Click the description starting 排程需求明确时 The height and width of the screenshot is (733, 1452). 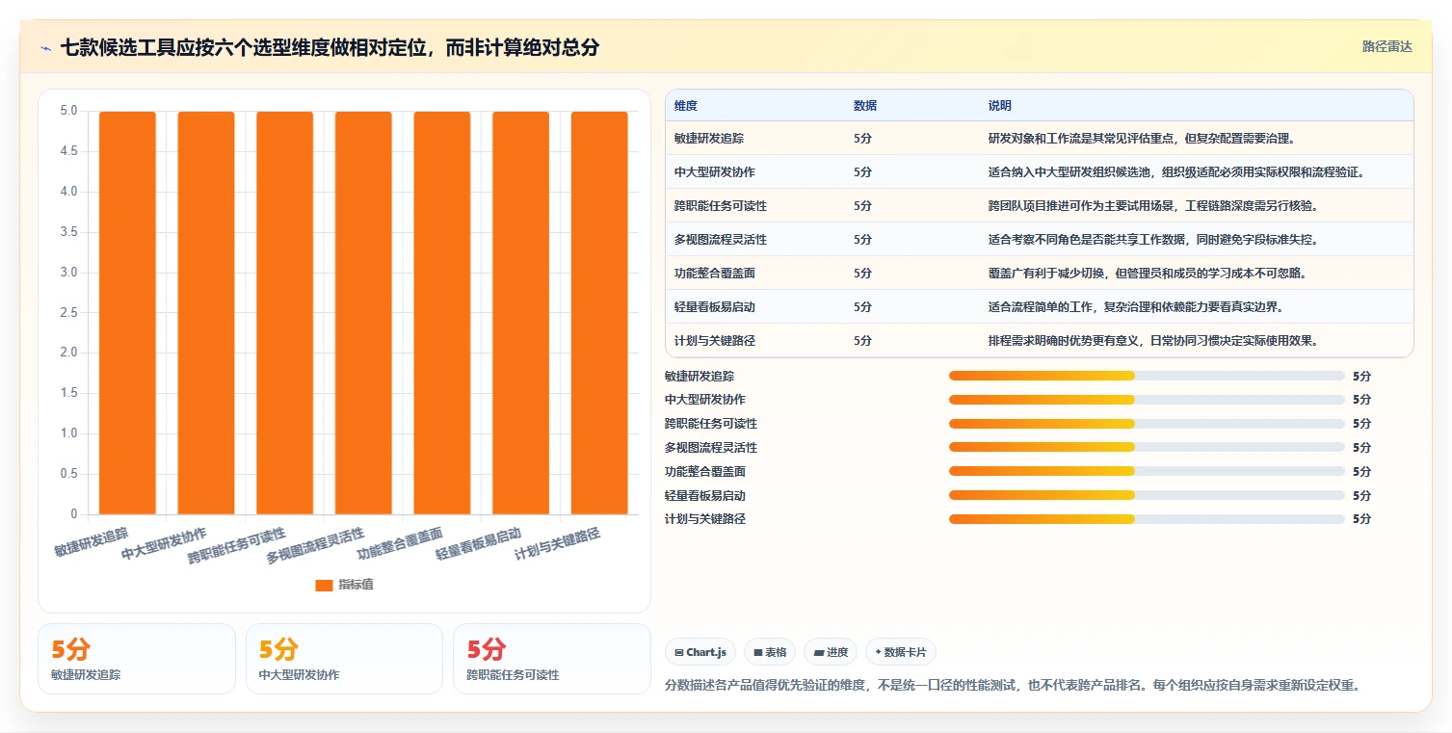[1153, 340]
